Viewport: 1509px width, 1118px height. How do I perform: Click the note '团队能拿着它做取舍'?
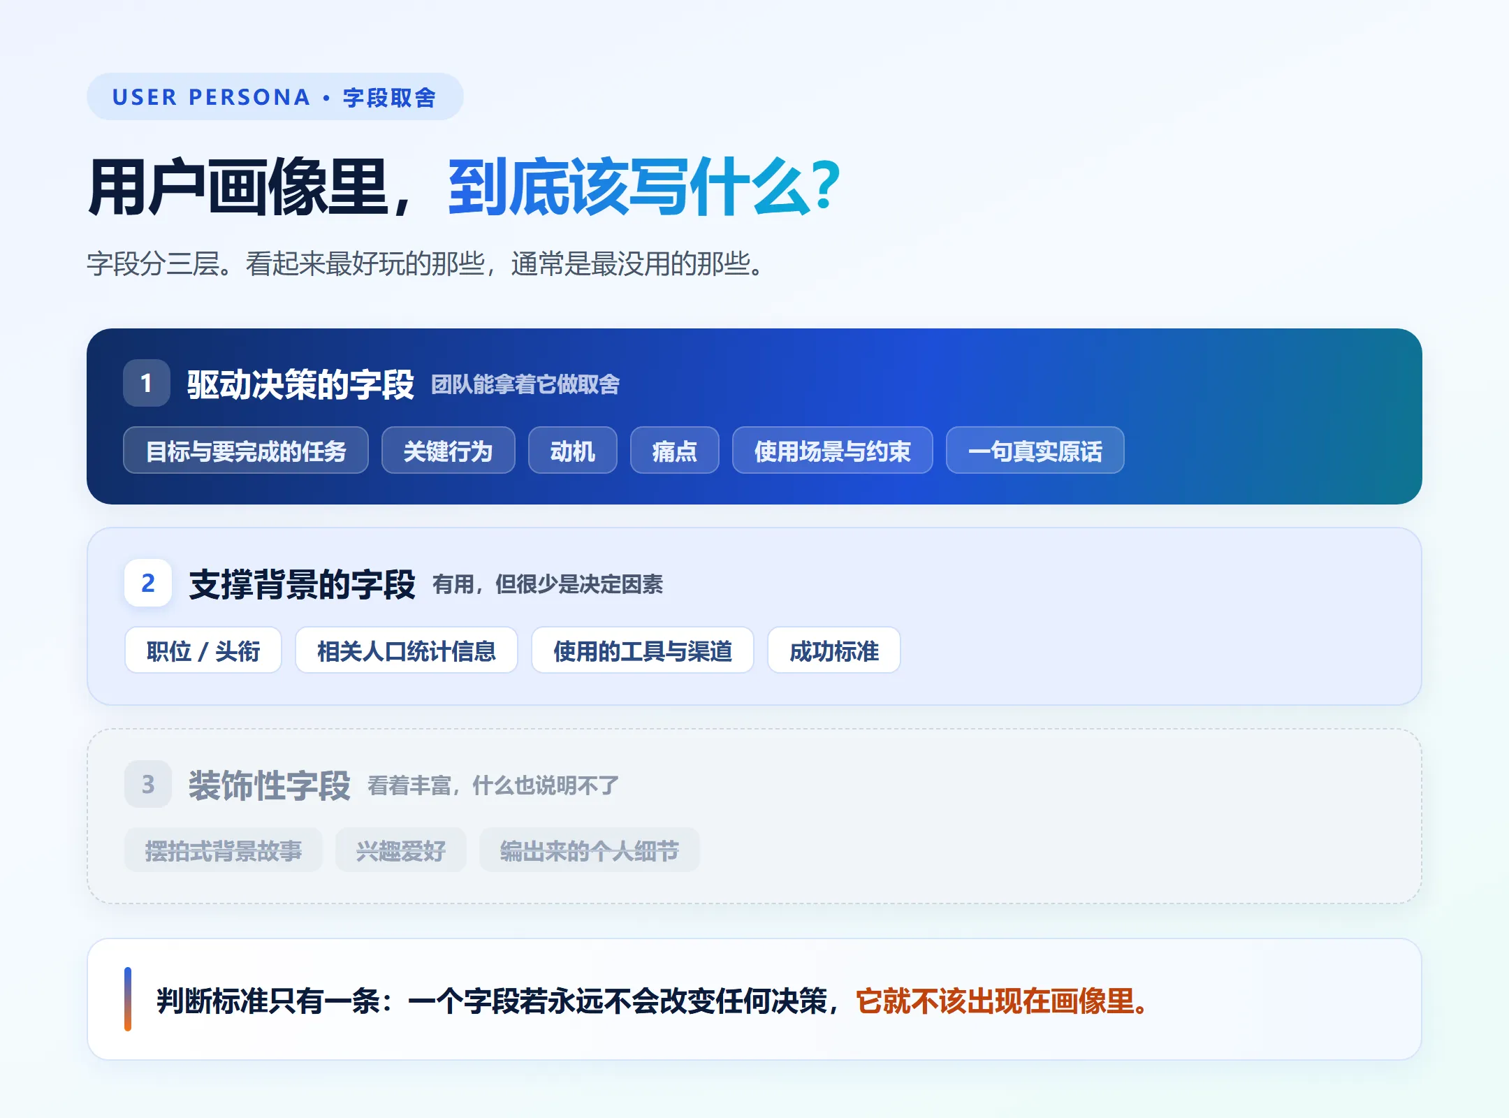(x=525, y=384)
